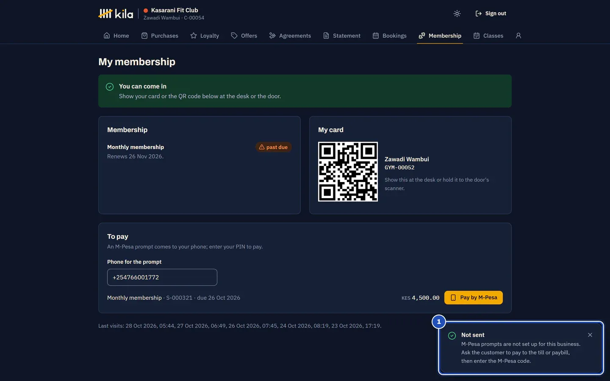Switch to the Statement tab
The width and height of the screenshot is (610, 381).
[x=342, y=36]
